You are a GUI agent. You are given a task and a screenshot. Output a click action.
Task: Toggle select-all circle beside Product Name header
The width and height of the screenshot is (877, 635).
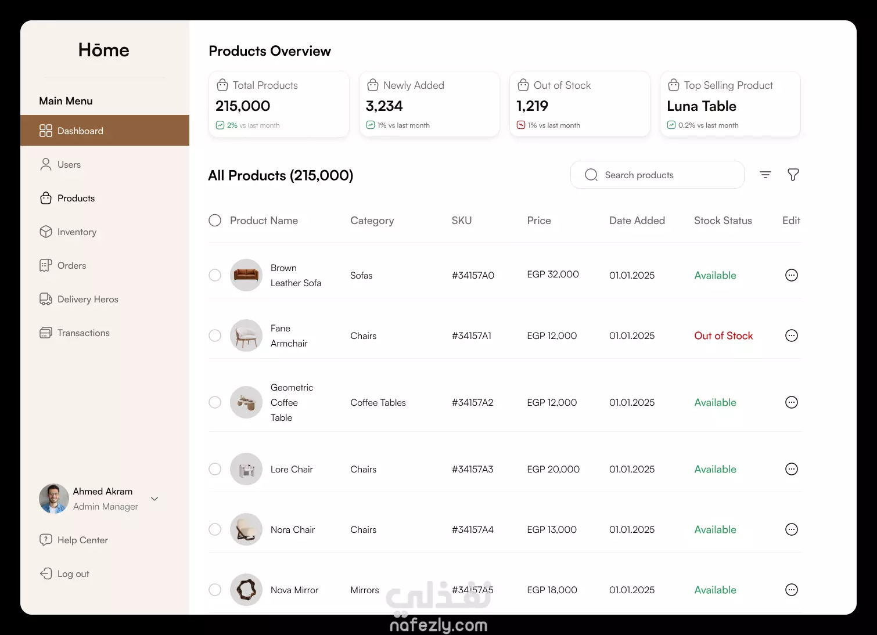[x=215, y=221]
